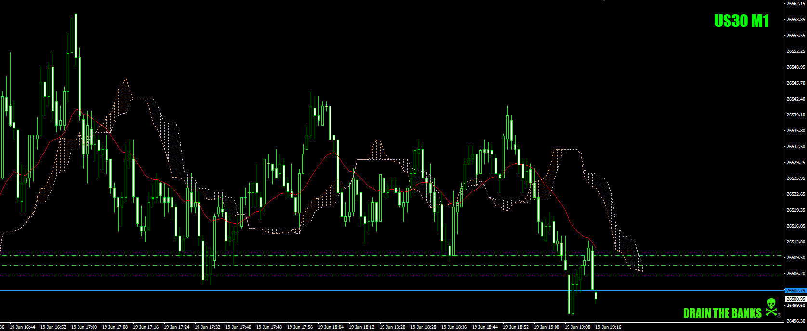
Task: Click the 26532.50 price scale value
Action: (796, 146)
